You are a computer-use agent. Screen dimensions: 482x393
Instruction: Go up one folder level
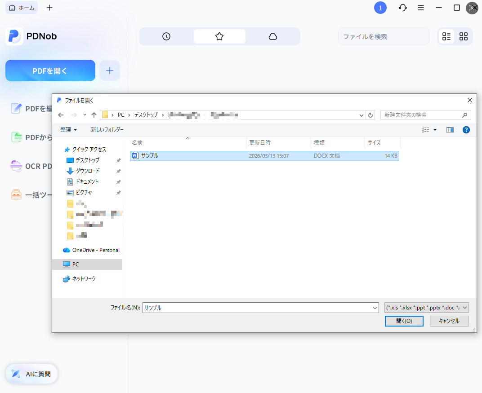click(94, 115)
